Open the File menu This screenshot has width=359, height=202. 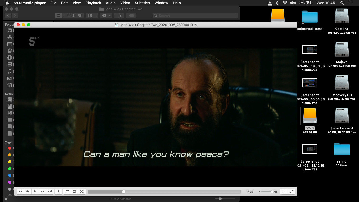[x=53, y=3]
